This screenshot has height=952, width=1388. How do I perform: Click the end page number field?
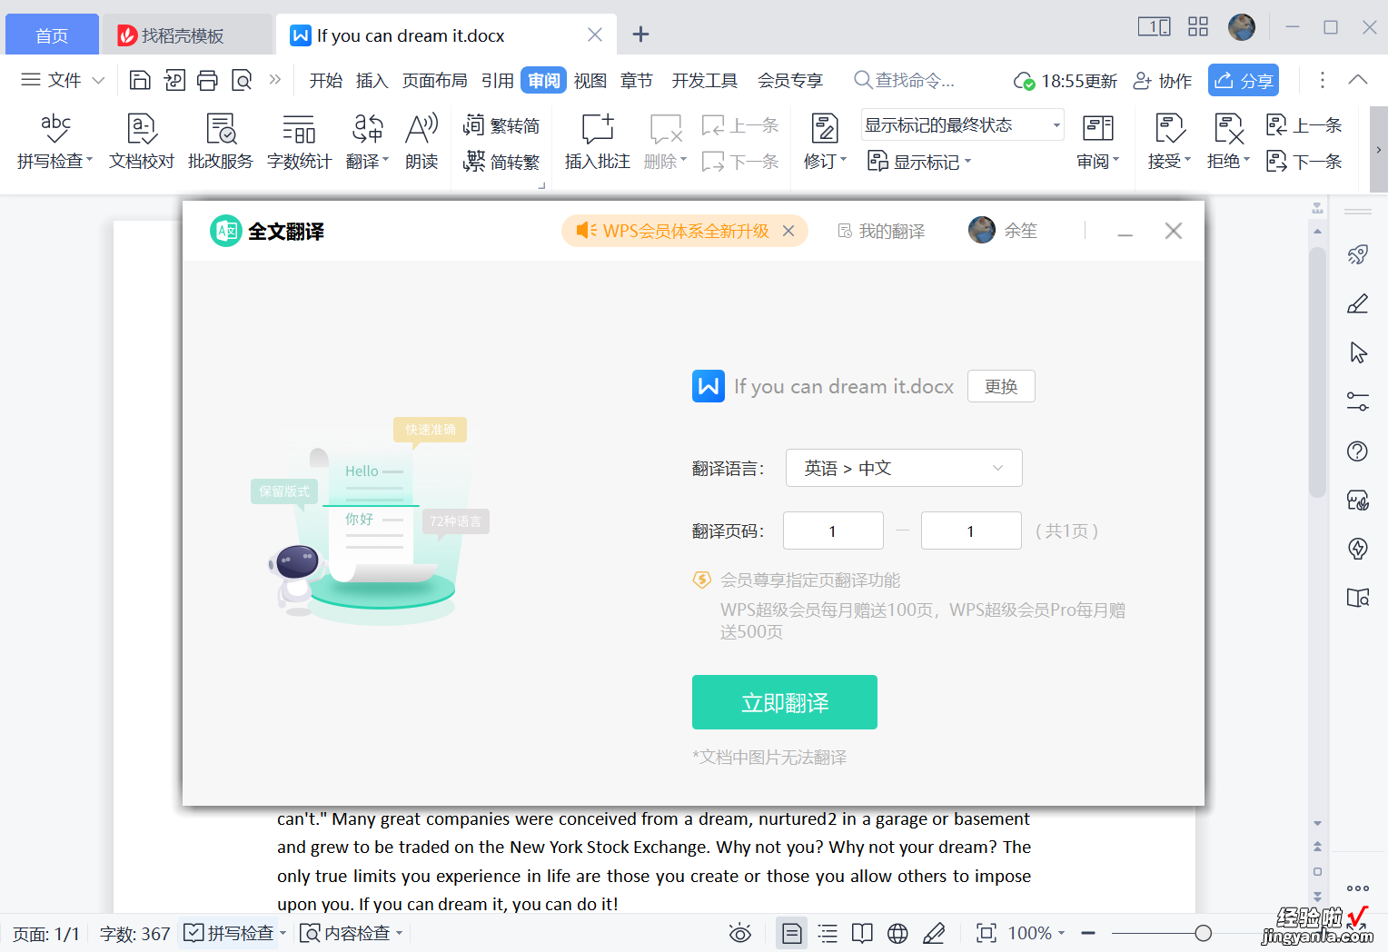[971, 531]
